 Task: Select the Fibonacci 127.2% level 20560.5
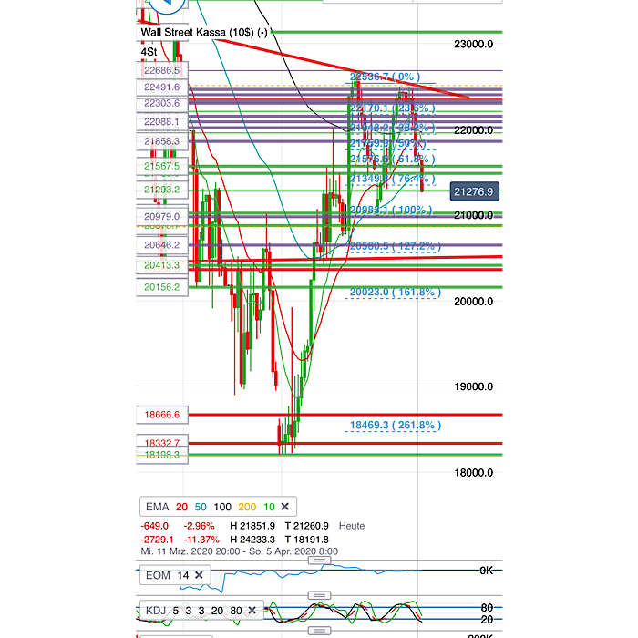point(395,246)
